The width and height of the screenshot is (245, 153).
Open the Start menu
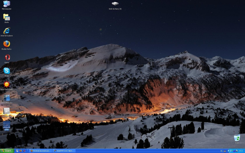click(x=7, y=151)
